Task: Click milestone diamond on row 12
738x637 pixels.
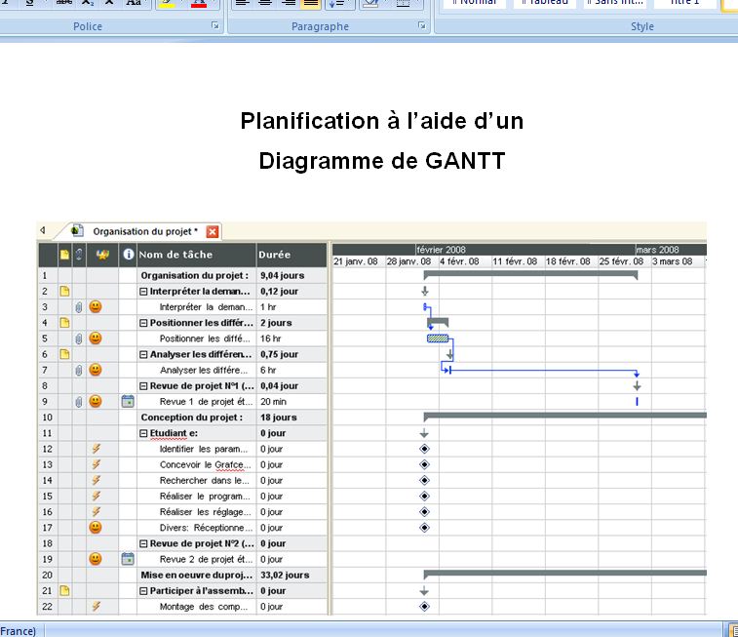Action: (424, 449)
